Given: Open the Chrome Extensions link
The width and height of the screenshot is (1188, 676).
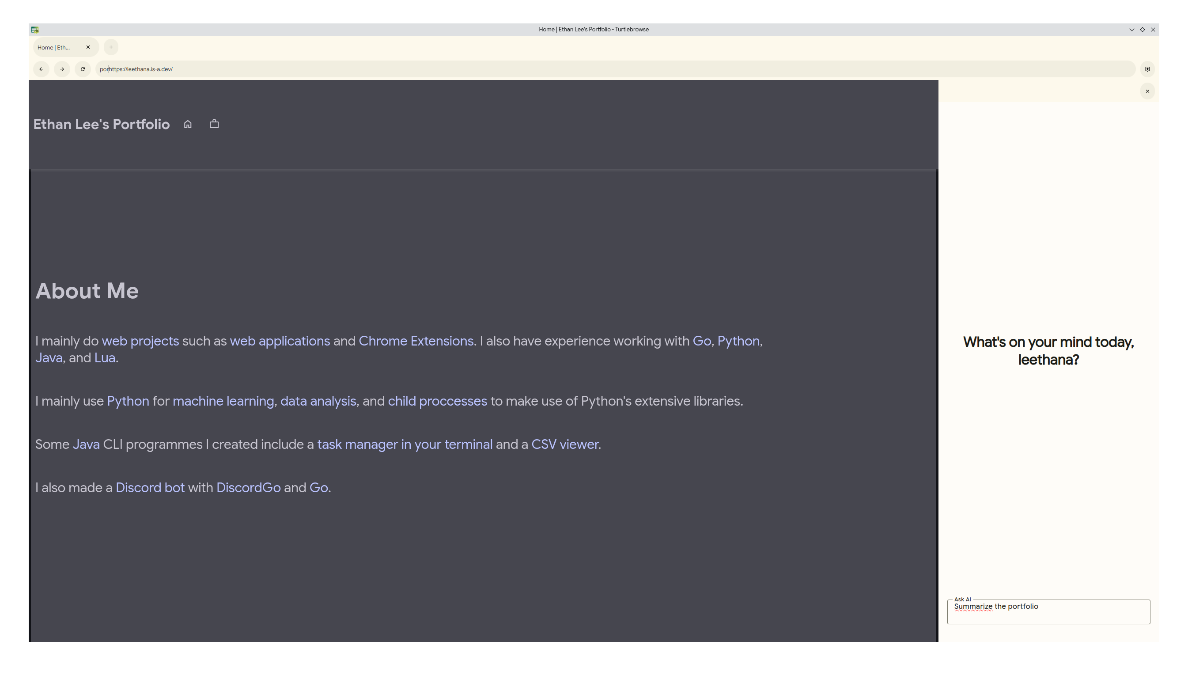Looking at the screenshot, I should (416, 341).
